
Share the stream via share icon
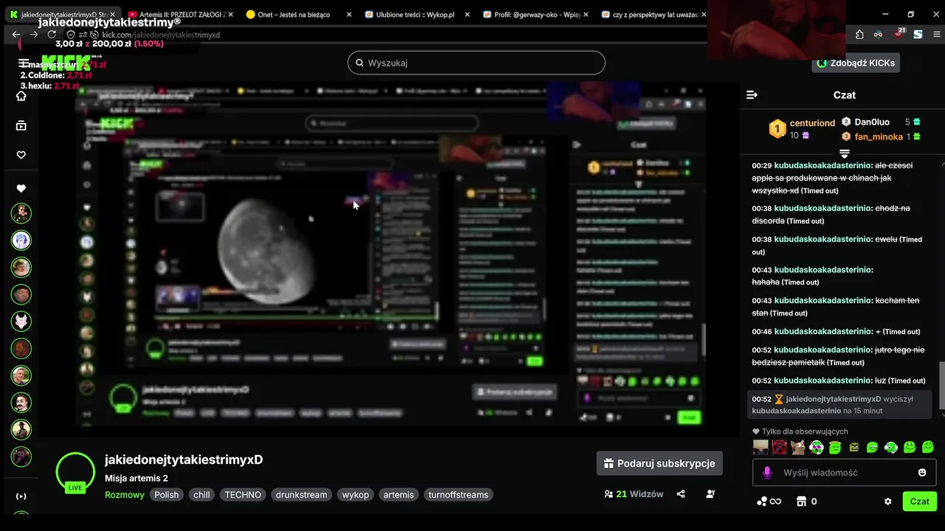[x=681, y=494]
